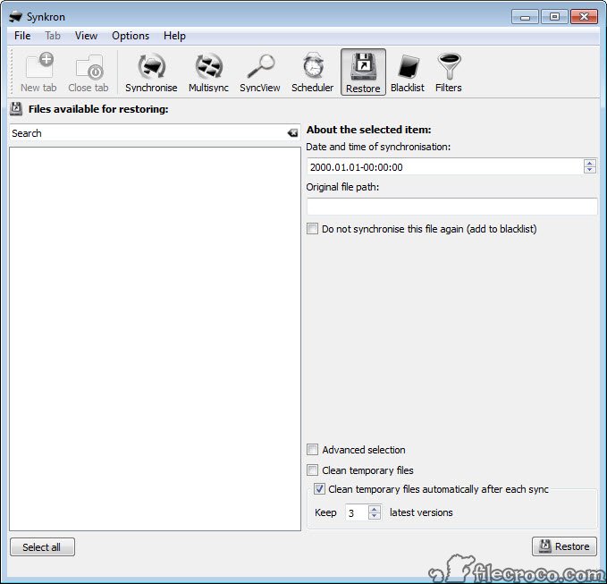Open SyncView with the magnifier icon
The height and width of the screenshot is (584, 607).
(x=260, y=72)
